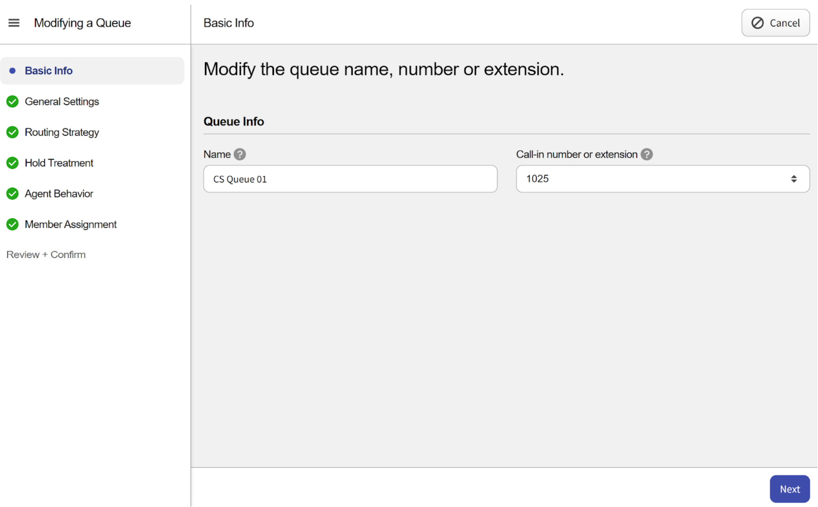
Task: Select the Hold Treatment step
Action: [59, 163]
